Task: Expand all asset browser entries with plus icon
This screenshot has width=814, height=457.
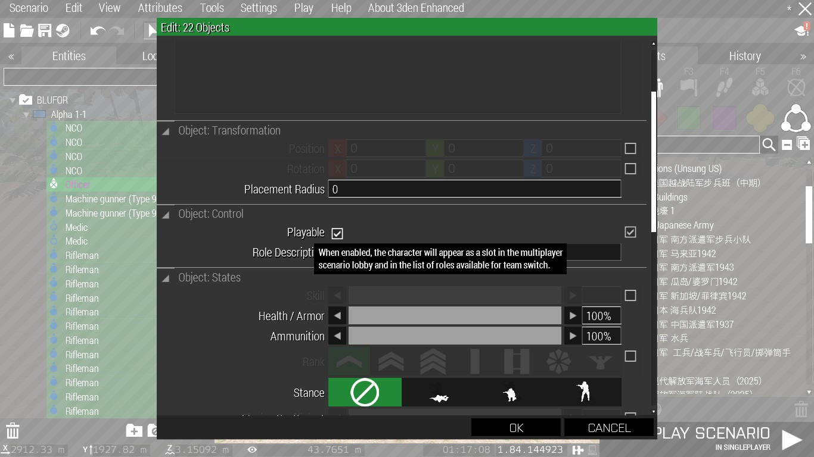Action: (803, 144)
